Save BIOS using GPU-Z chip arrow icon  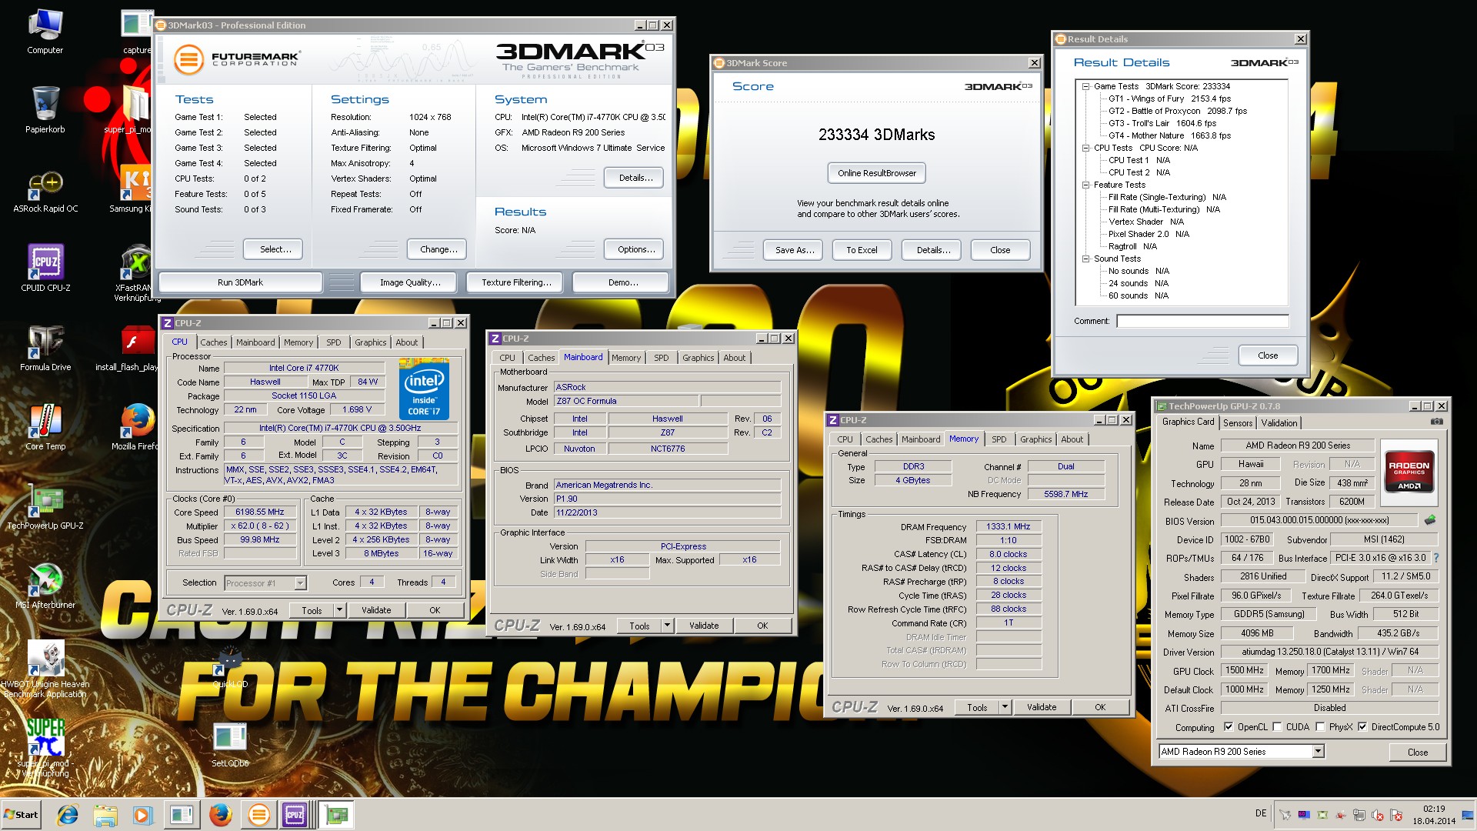pos(1430,519)
